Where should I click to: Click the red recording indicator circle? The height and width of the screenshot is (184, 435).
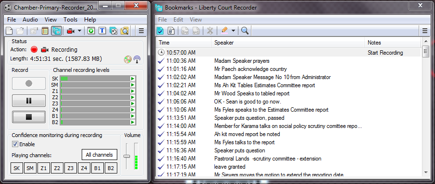(x=34, y=50)
